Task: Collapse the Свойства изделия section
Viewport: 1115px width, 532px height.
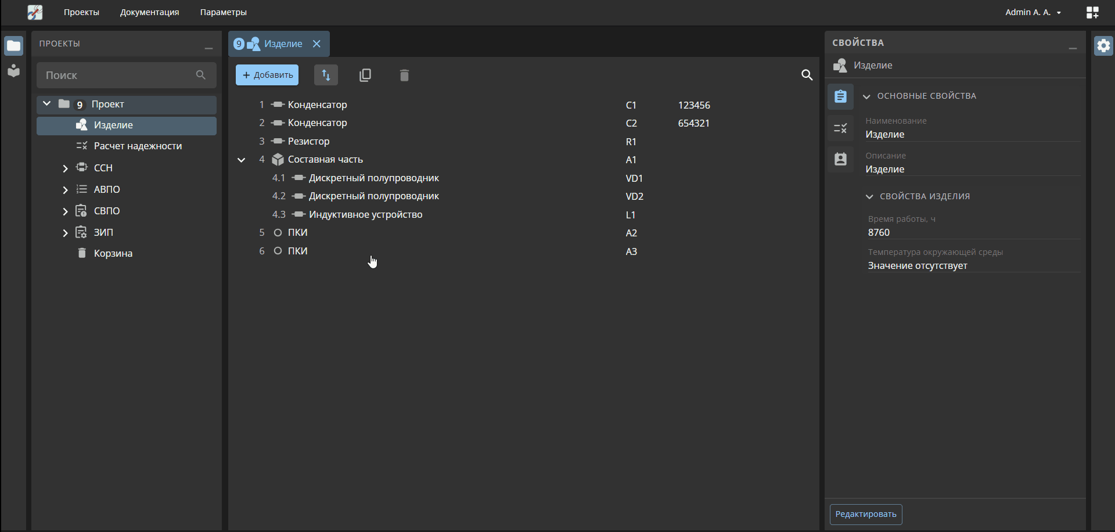Action: [869, 197]
